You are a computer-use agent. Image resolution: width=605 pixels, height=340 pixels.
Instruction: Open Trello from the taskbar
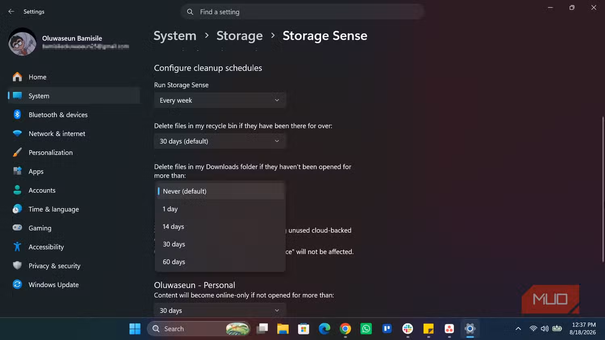pyautogui.click(x=387, y=329)
